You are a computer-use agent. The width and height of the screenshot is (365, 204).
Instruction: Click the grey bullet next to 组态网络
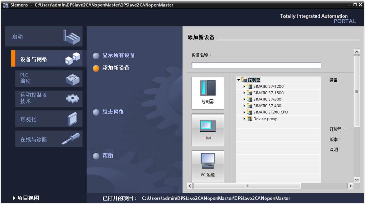[x=96, y=112]
